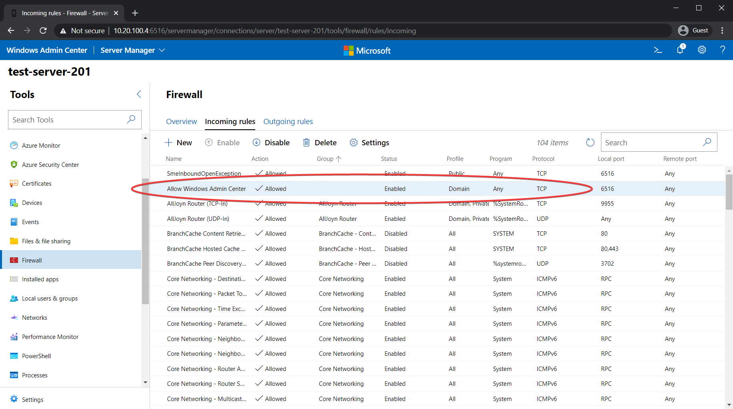Switch to the Outgoing rules tab
Image resolution: width=733 pixels, height=409 pixels.
click(288, 121)
